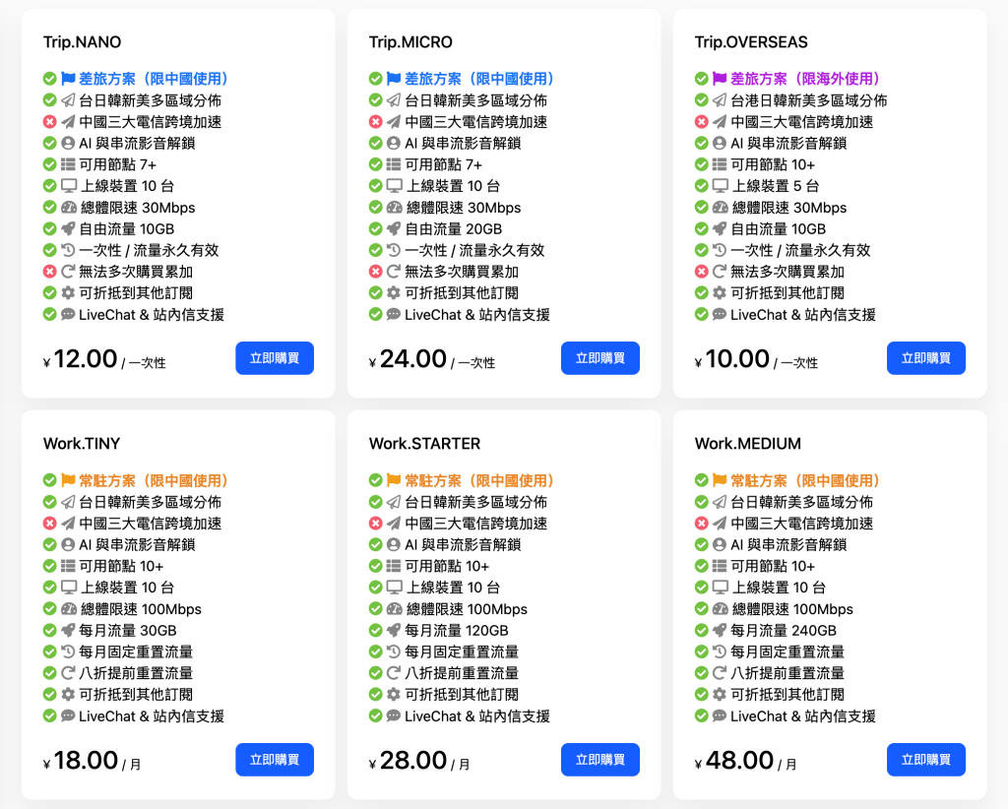Click the orange flag icon in Work.TINY
Screen dimensions: 1008x809
click(68, 480)
